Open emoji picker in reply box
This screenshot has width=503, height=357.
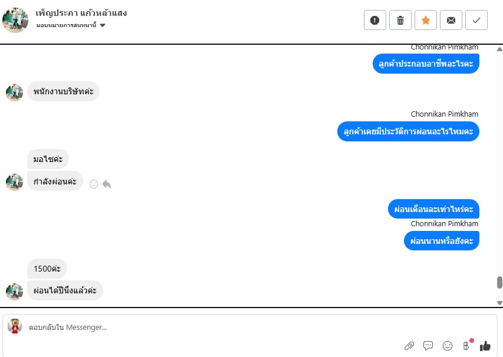click(447, 345)
